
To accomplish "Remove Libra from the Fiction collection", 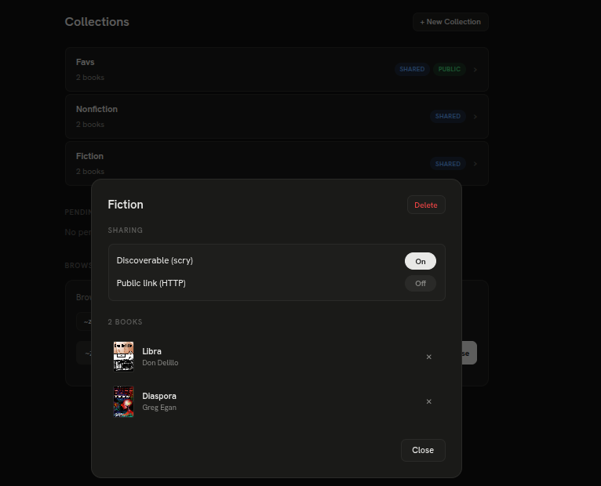I will (428, 357).
